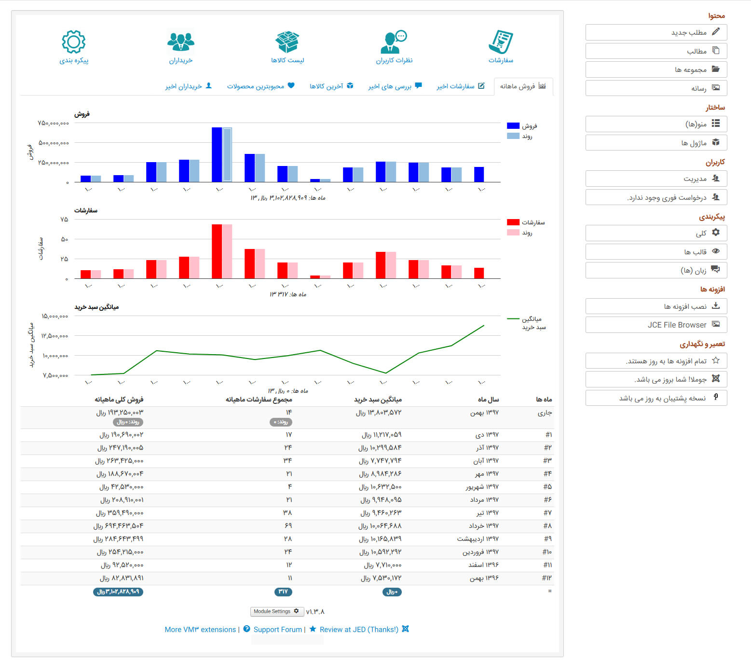751x662 pixels.
Task: Open the Support Forum link
Action: pos(277,630)
